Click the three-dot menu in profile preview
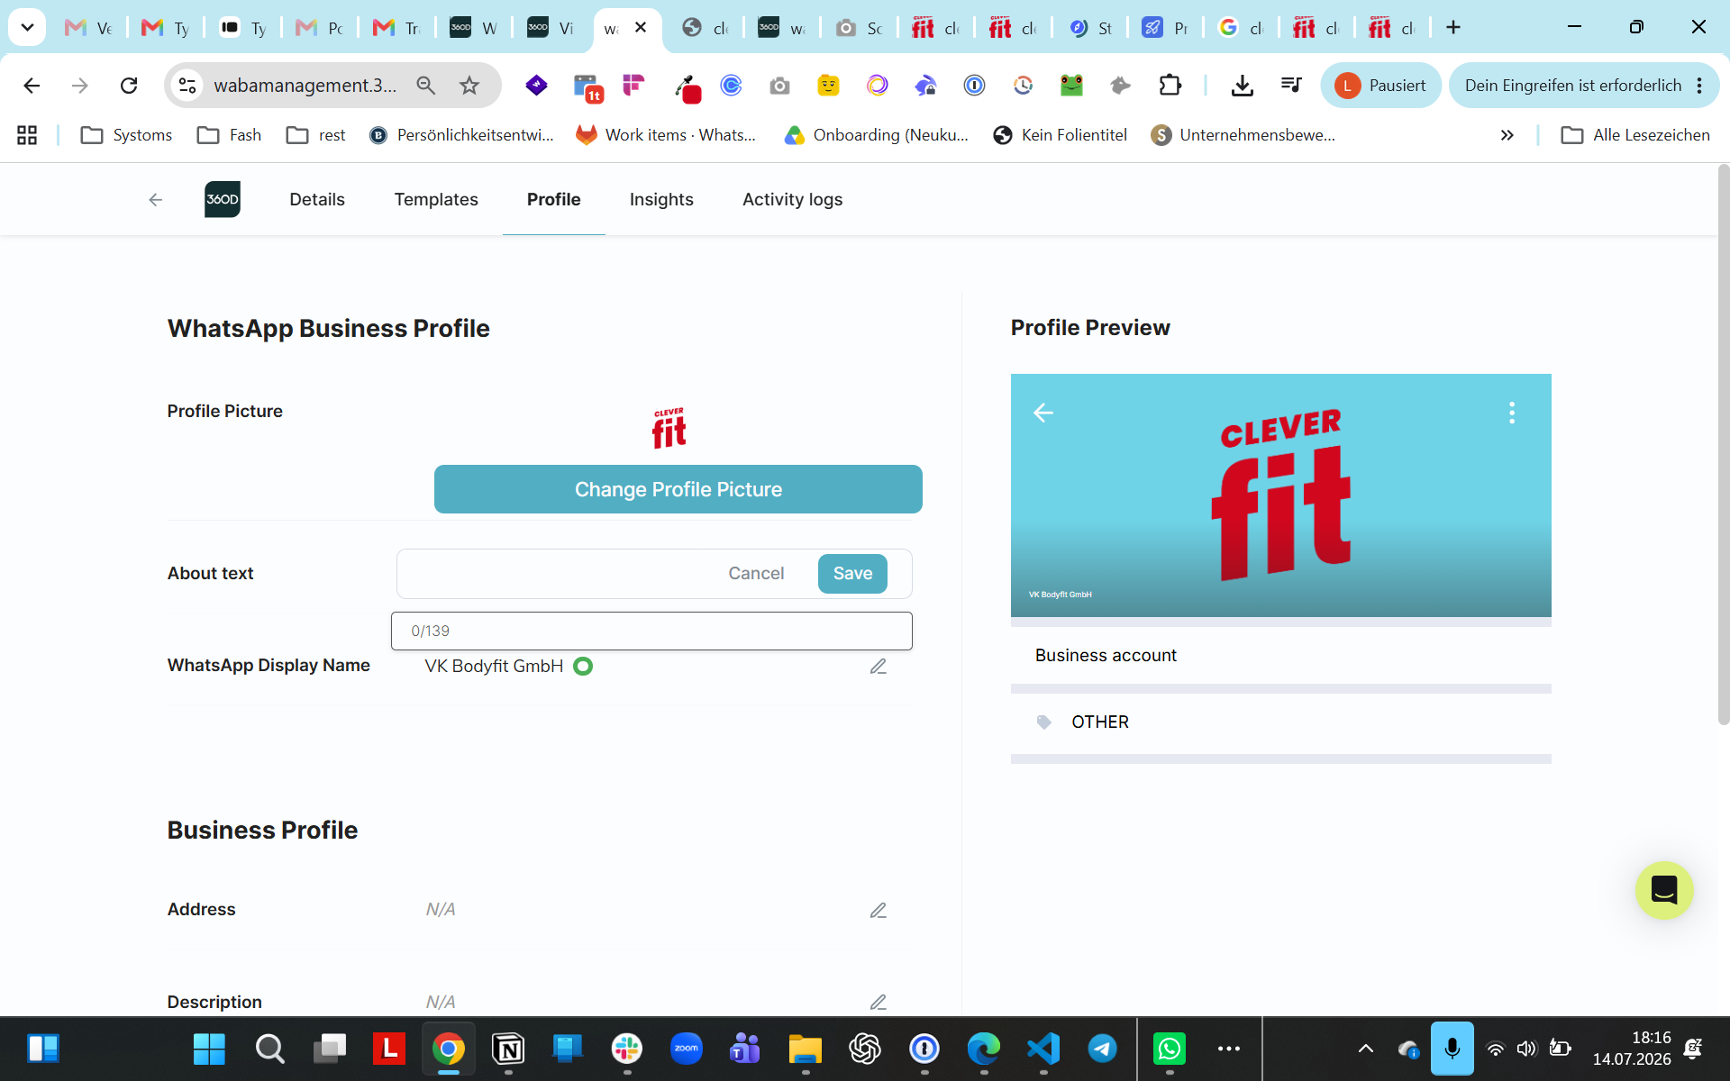Screen dimensions: 1730x1081 pyautogui.click(x=1512, y=413)
